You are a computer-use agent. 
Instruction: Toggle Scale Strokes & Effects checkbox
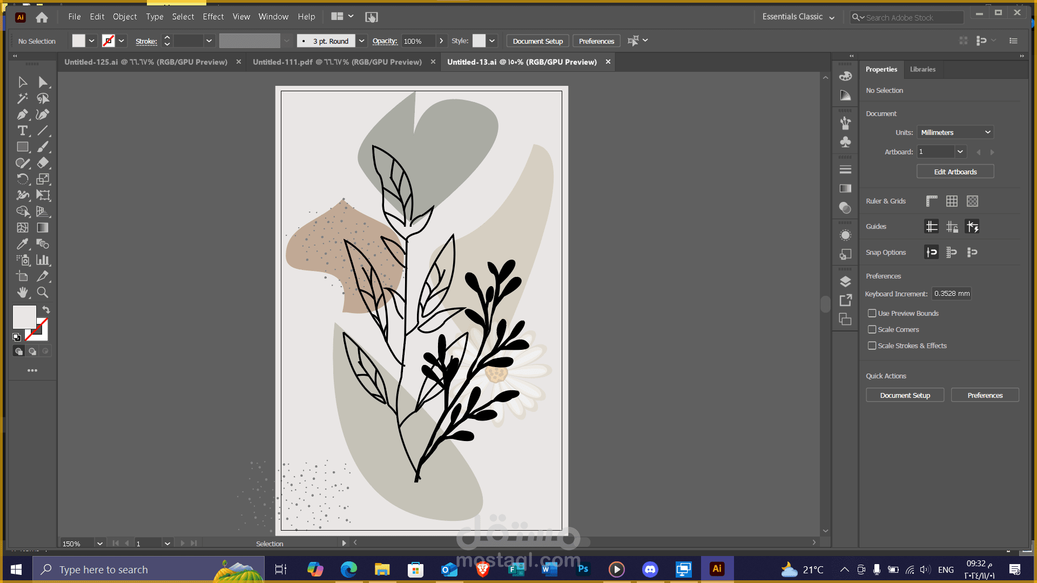[872, 346]
